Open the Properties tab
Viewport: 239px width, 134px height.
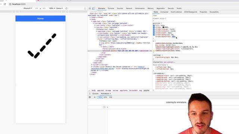pyautogui.click(x=203, y=12)
